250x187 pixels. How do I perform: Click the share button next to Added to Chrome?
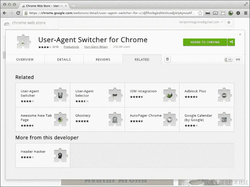231,42
